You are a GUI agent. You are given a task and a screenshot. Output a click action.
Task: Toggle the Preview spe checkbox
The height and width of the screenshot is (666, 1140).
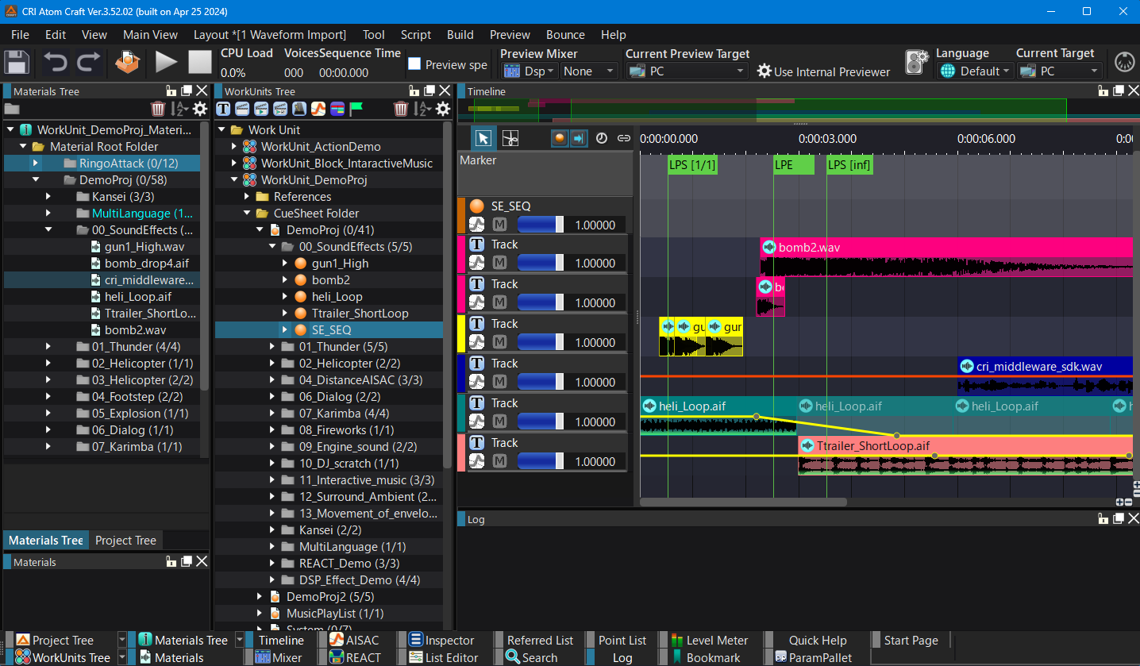[x=414, y=64]
